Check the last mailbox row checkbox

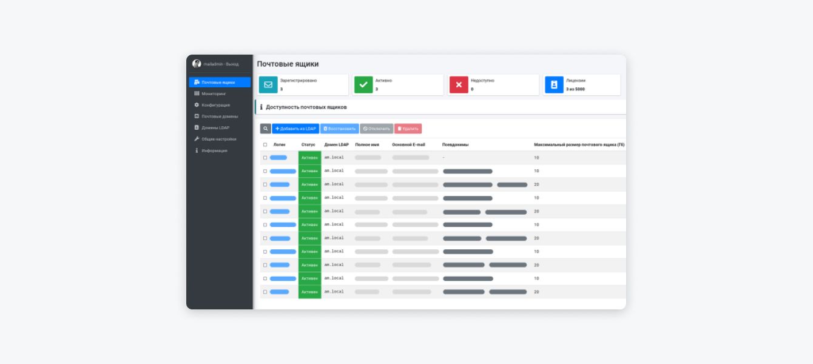click(x=265, y=292)
